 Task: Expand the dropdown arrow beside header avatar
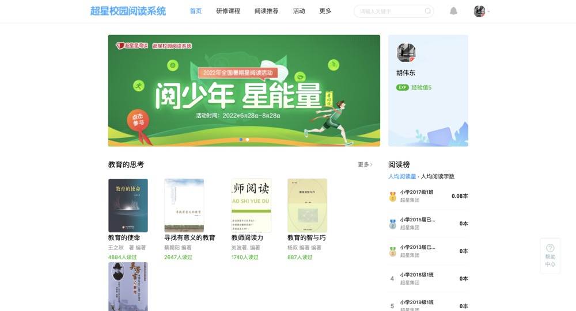488,11
